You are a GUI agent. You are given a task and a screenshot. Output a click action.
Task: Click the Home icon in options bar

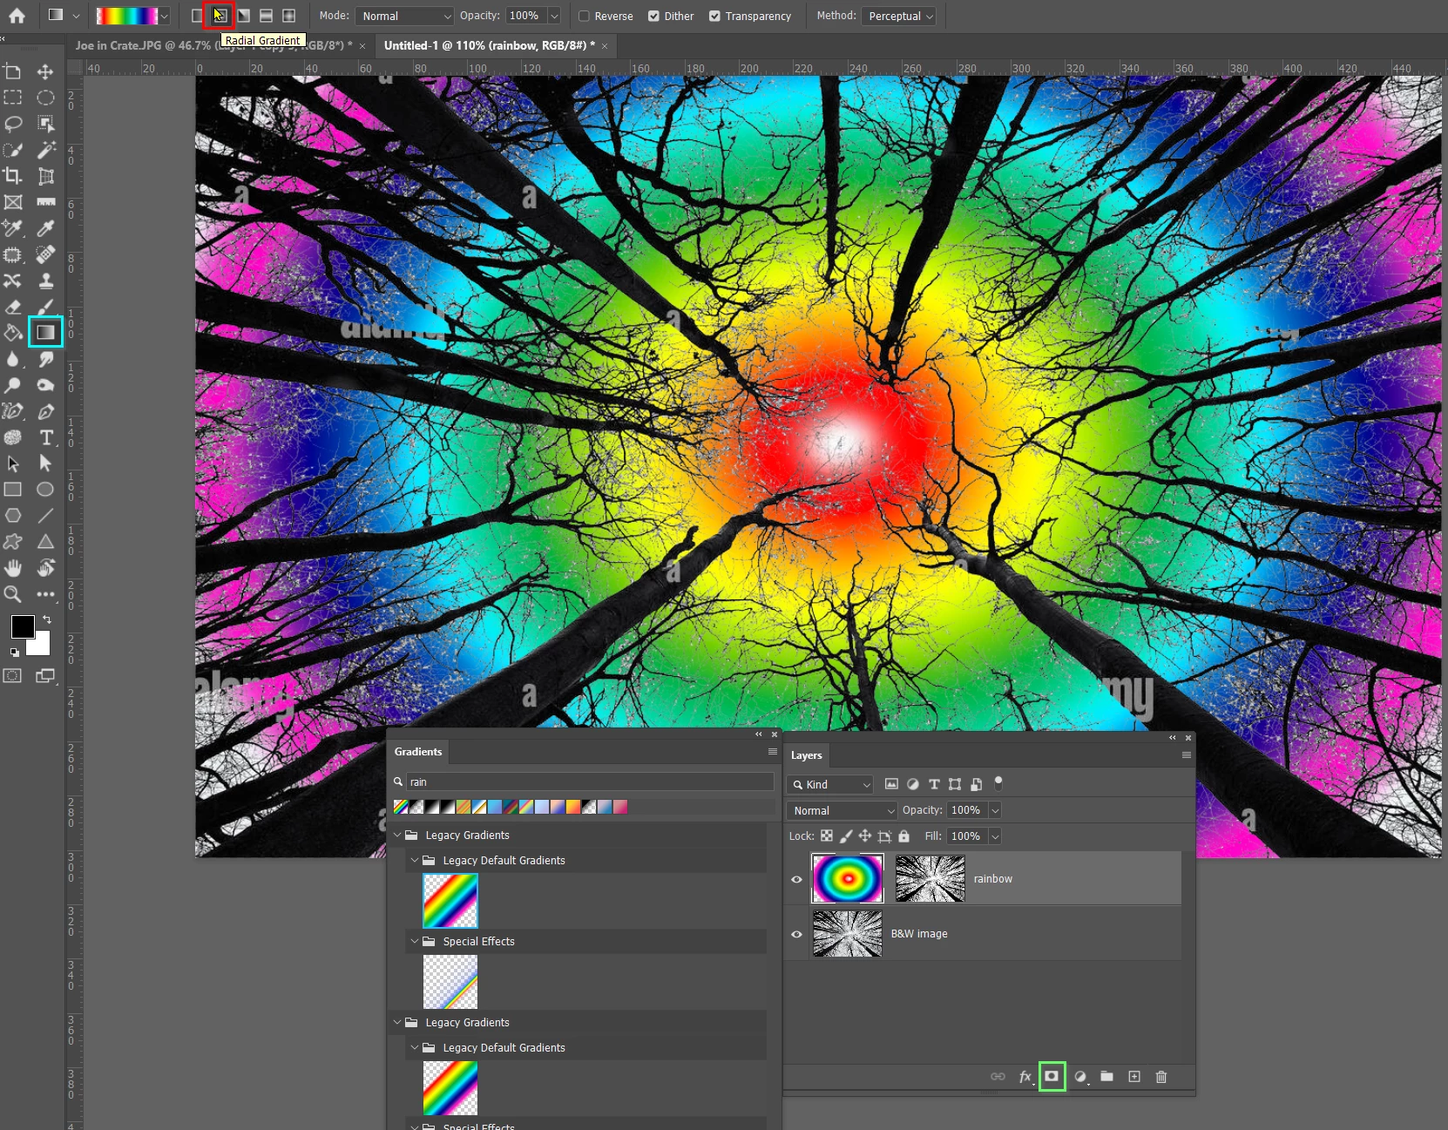(17, 16)
